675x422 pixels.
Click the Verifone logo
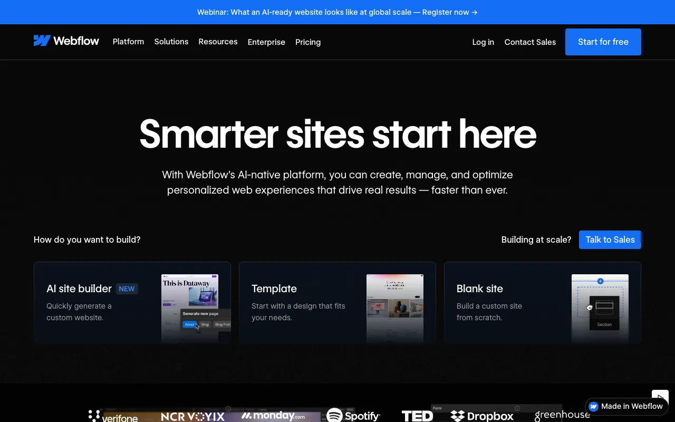click(x=113, y=417)
